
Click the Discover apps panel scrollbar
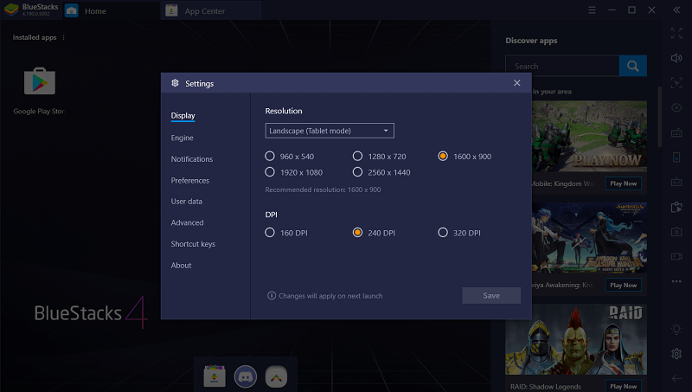coord(659,117)
